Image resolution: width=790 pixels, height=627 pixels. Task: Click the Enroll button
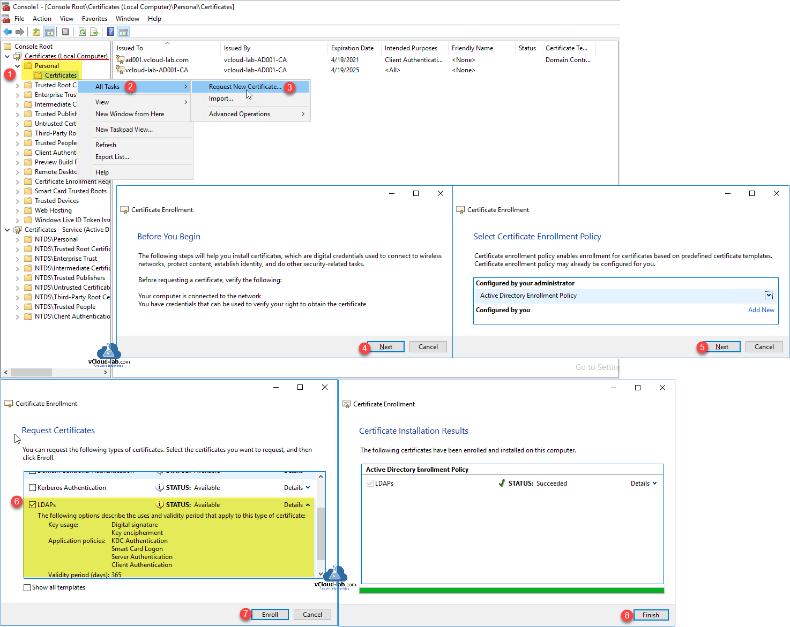tap(270, 615)
